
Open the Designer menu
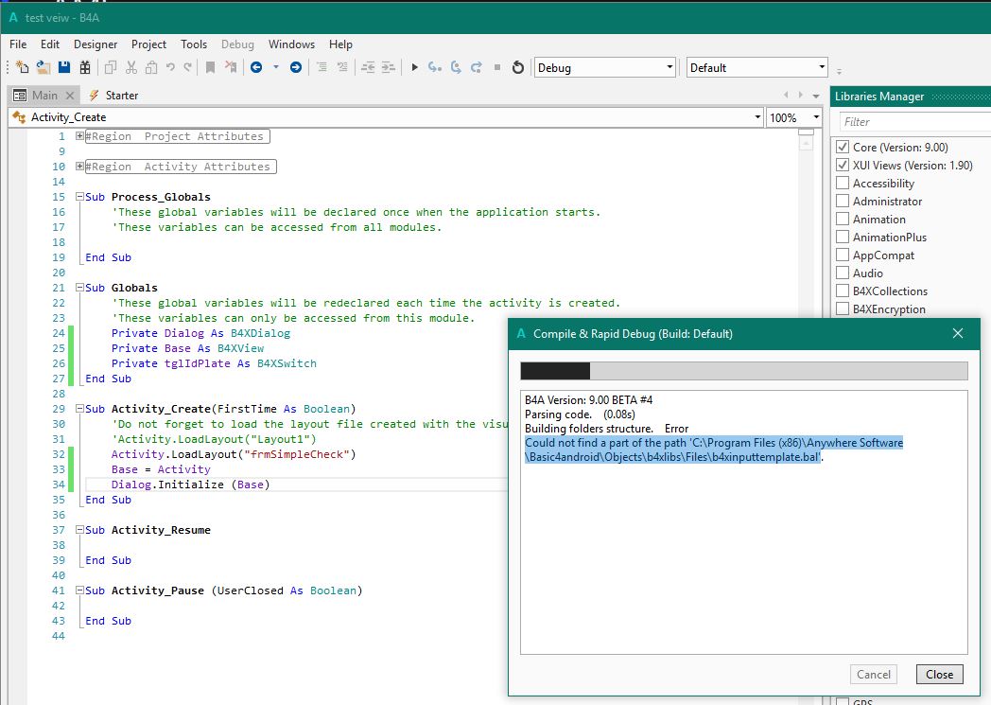96,44
